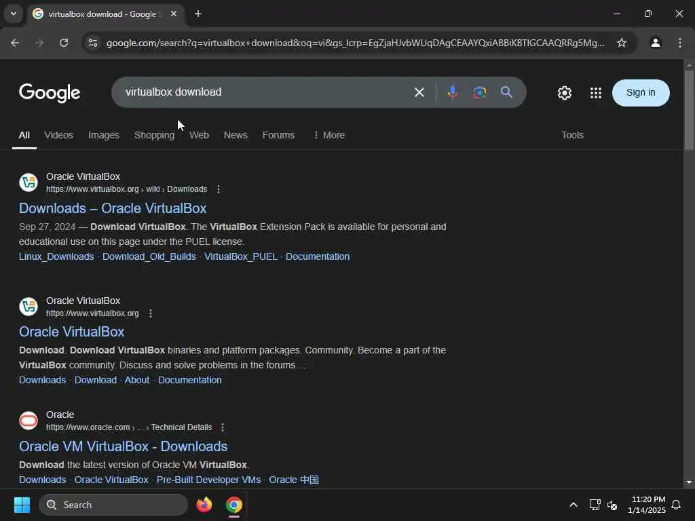Screen dimensions: 695x521
Task: Open Google quick settings gear
Action: point(564,93)
